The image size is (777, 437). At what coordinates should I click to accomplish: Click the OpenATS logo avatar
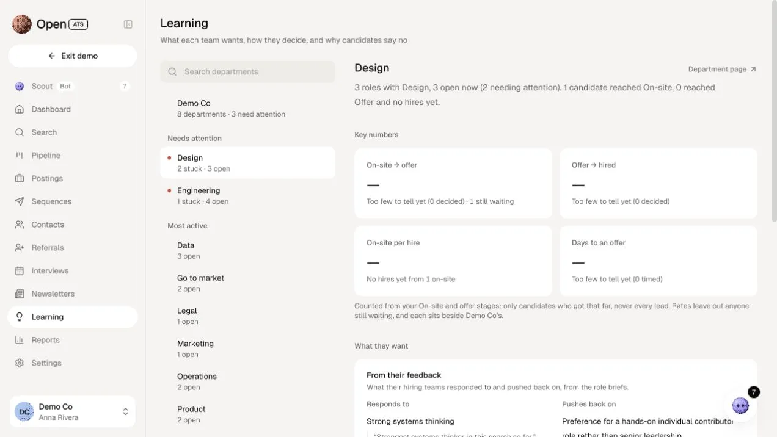coord(22,24)
